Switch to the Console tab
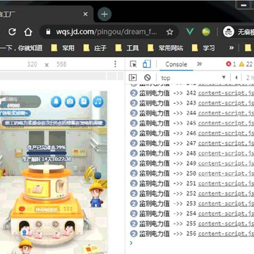The width and height of the screenshot is (254, 254). click(176, 64)
